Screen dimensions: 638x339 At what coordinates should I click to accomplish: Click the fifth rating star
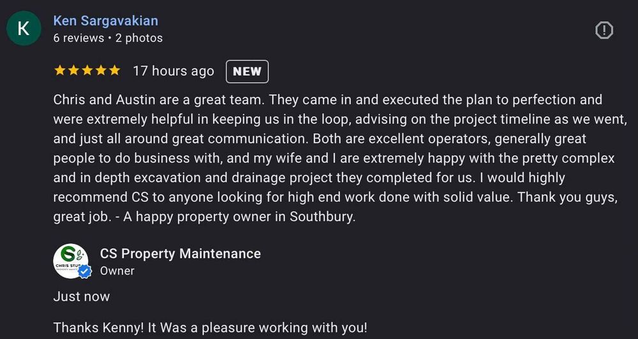114,71
